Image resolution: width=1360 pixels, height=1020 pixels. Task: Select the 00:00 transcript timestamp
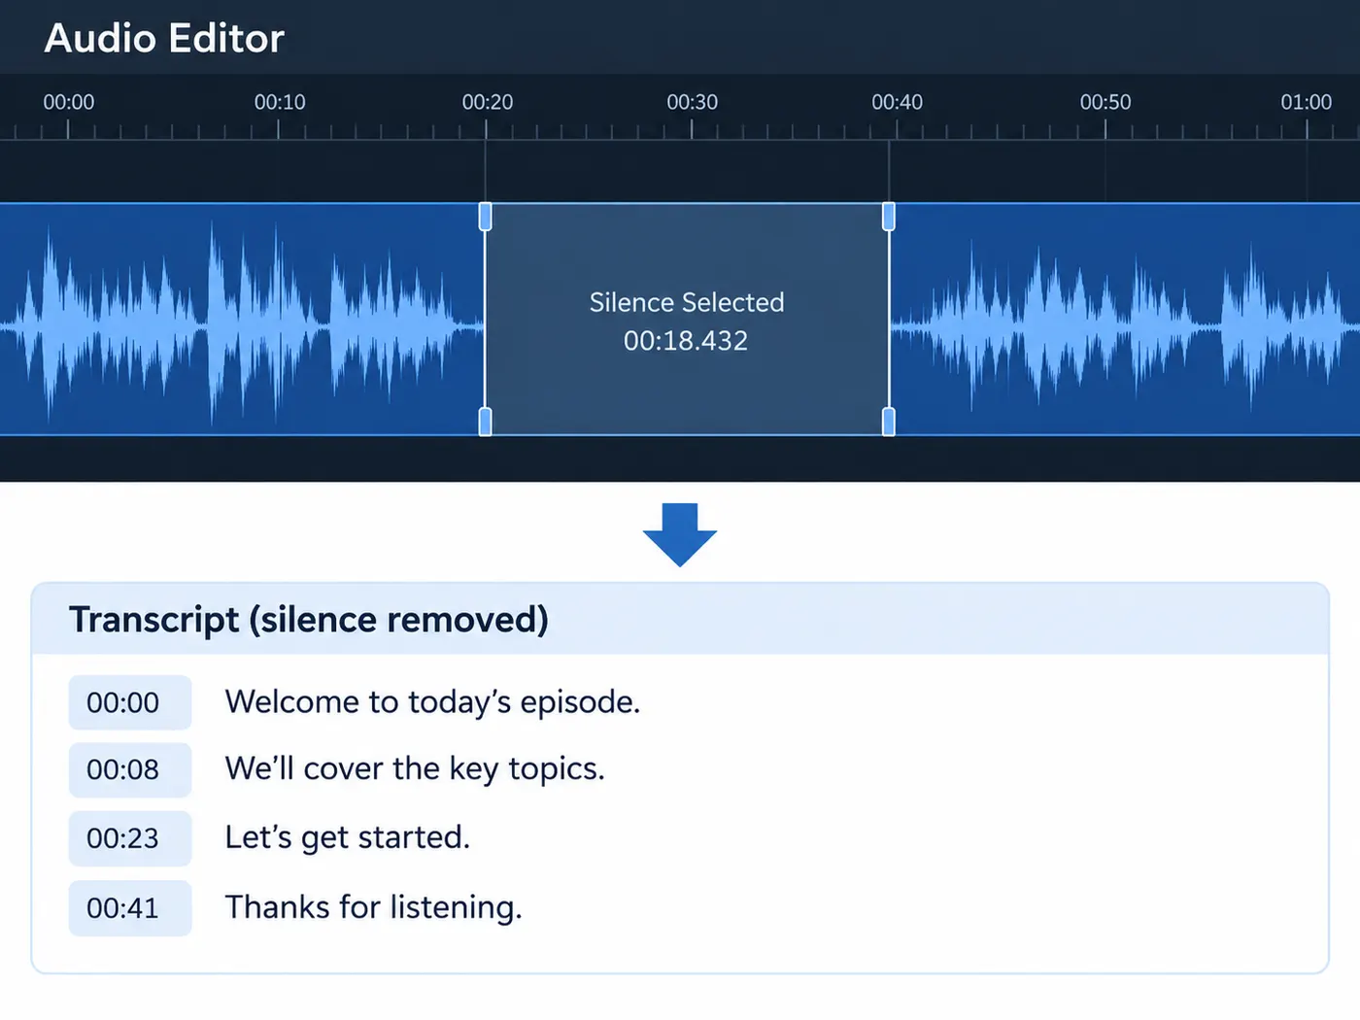(x=130, y=702)
